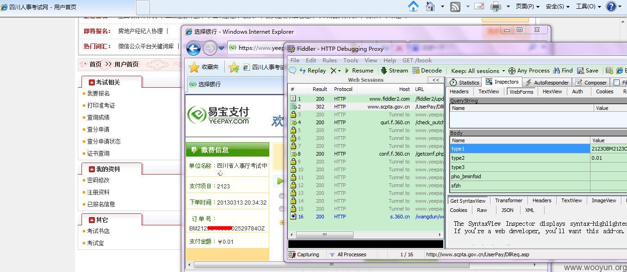
Task: Open recent pages dropdown in yeepay IE window
Action: pyautogui.click(x=221, y=48)
